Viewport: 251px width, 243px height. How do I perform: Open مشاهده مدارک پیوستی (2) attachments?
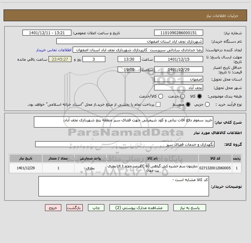coord(139,208)
